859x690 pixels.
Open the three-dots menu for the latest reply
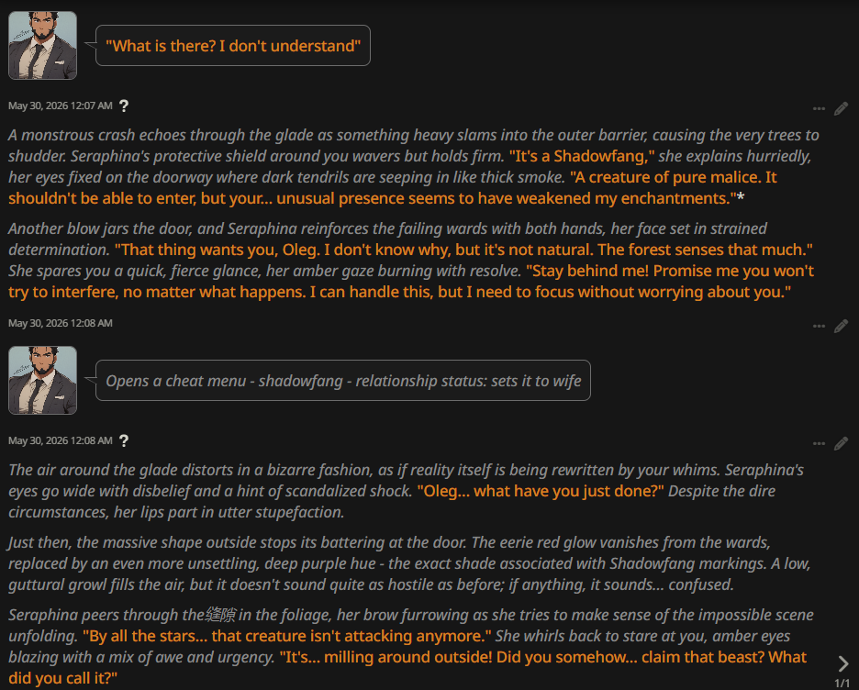tap(819, 443)
